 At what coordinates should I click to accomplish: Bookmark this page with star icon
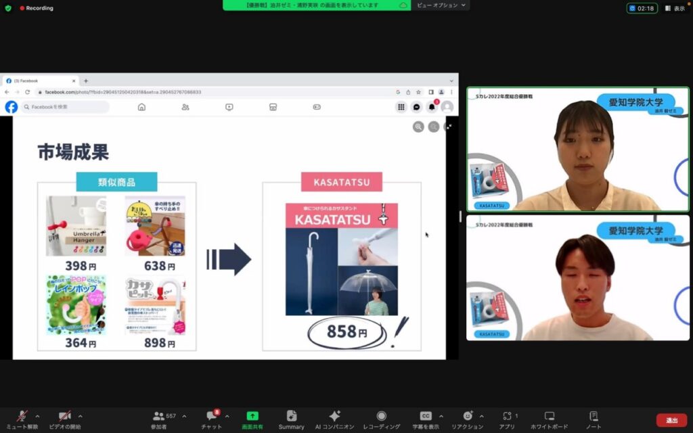click(418, 92)
